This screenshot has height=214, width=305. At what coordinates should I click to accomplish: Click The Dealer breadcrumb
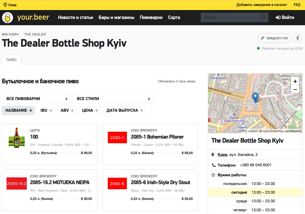tap(35, 34)
